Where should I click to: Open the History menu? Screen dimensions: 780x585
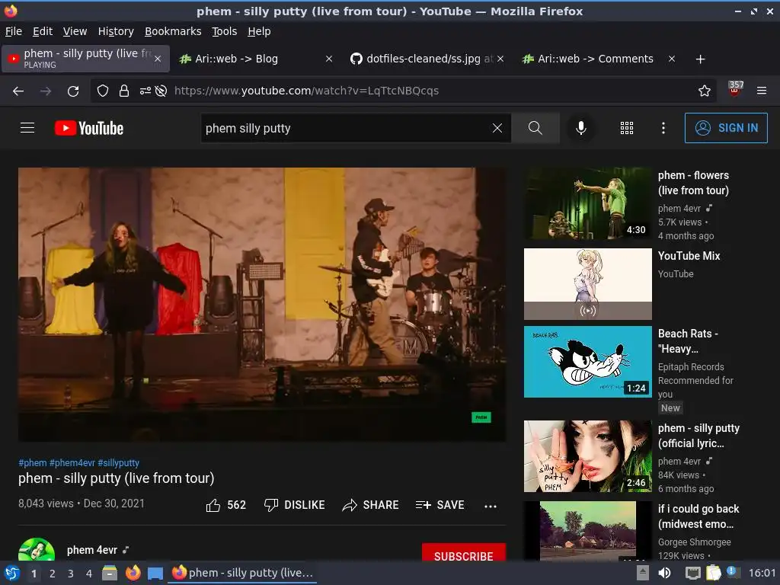(x=116, y=31)
